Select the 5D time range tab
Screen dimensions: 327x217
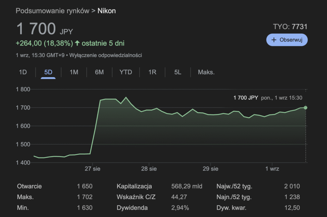48,72
